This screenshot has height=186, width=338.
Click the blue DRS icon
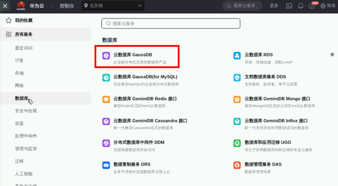point(106,165)
